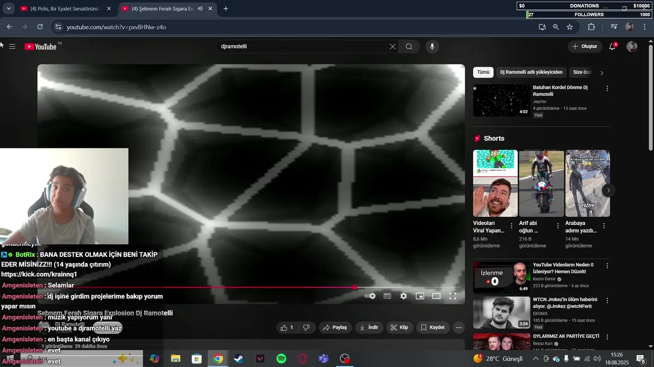This screenshot has width=654, height=367.
Task: Select the 'Size öze...' filter chip
Action: tap(581, 72)
